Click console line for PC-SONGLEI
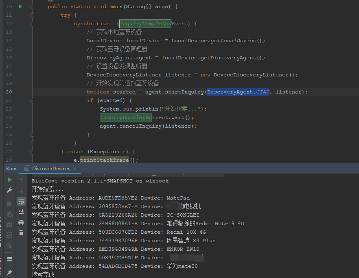Image resolution: width=359 pixels, height=278 pixels. (116, 215)
